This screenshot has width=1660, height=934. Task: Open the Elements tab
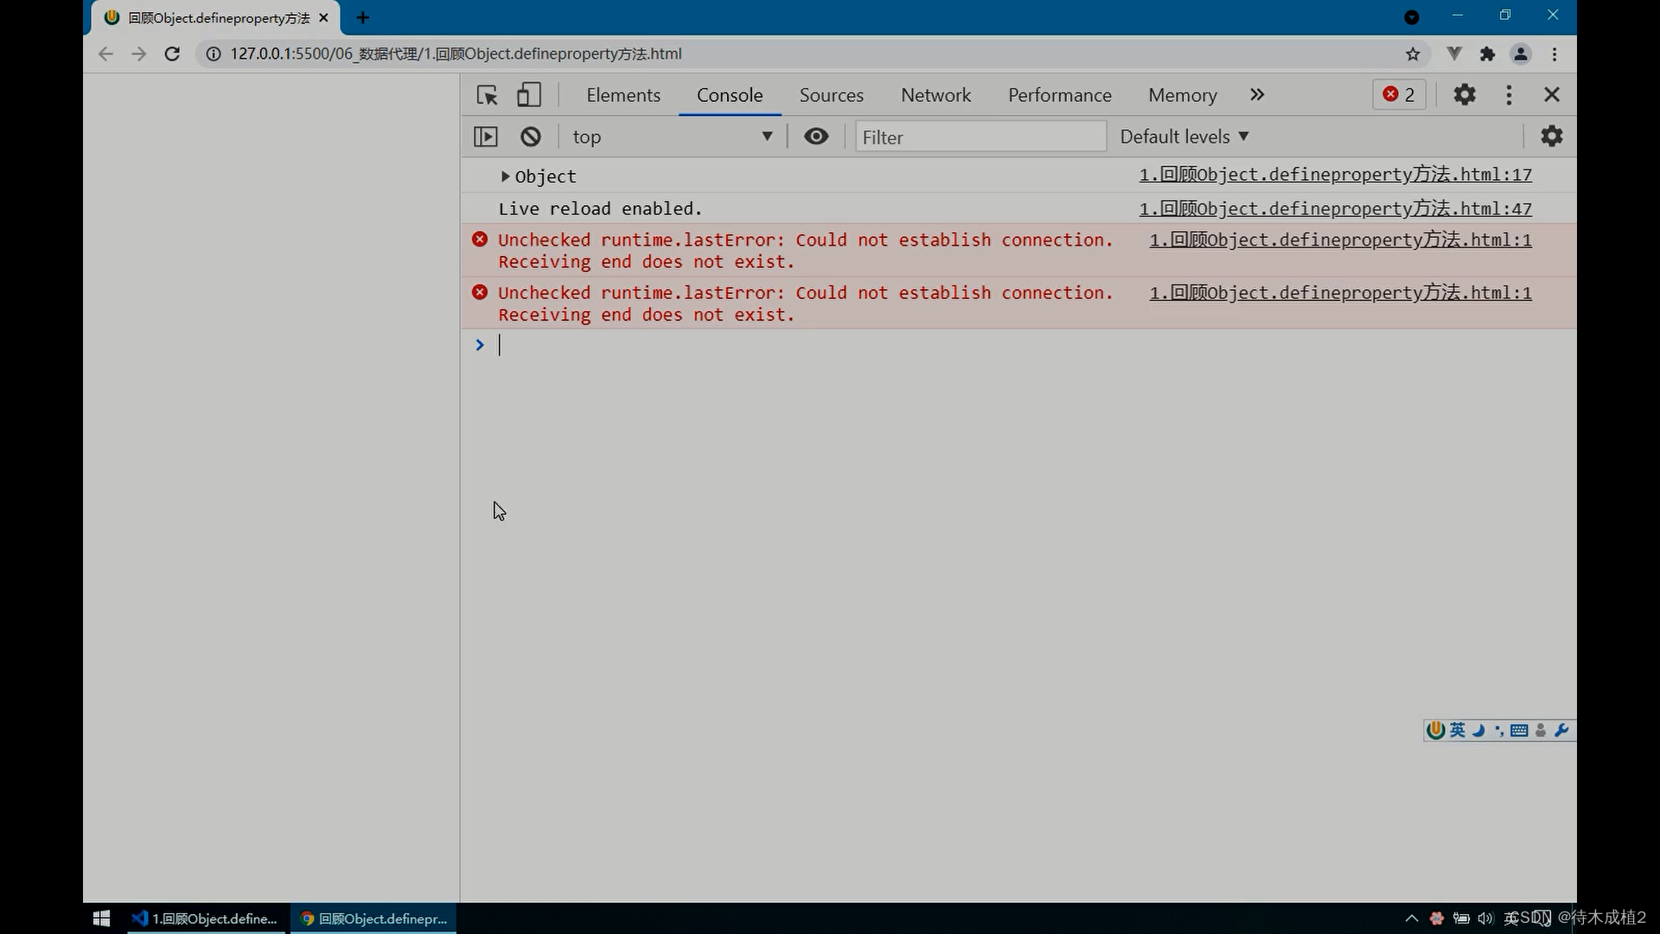point(623,95)
